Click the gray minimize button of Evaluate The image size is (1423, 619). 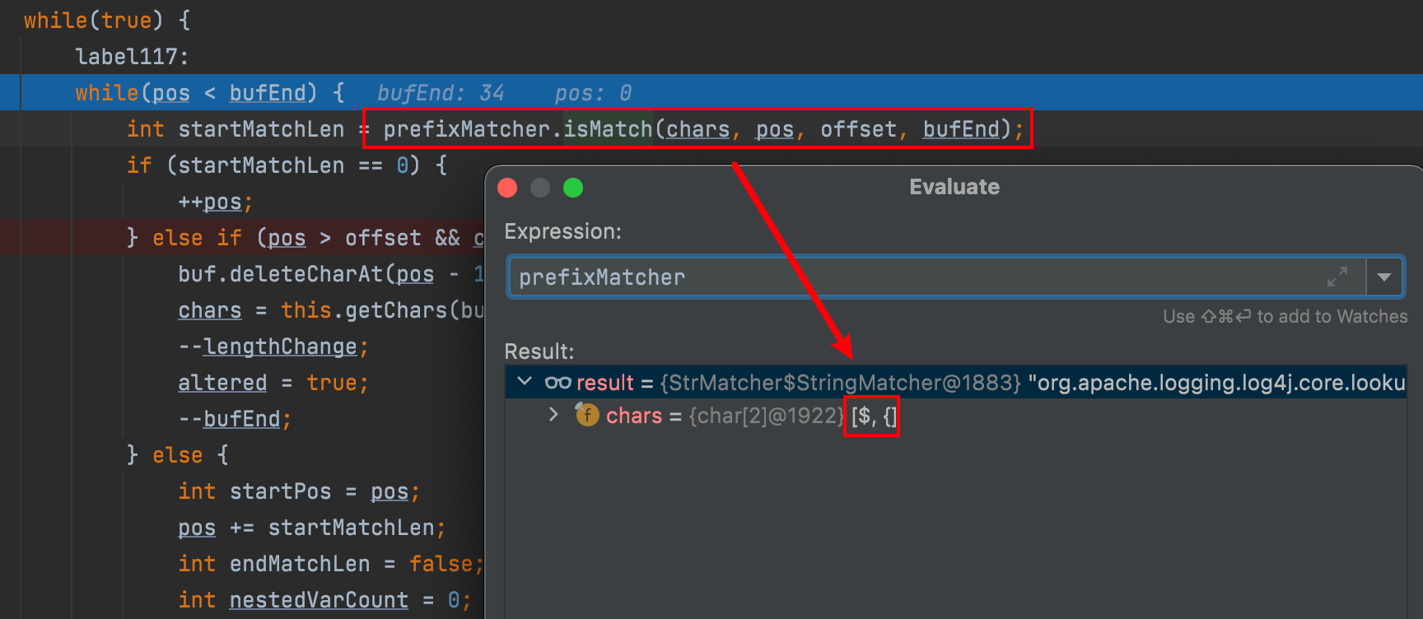click(540, 188)
